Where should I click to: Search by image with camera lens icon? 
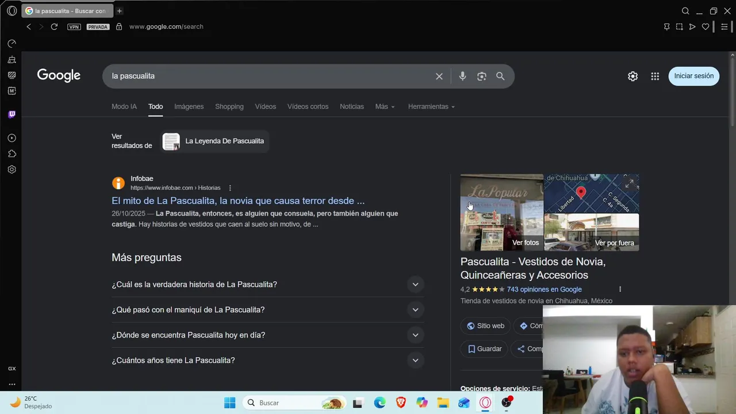(482, 76)
